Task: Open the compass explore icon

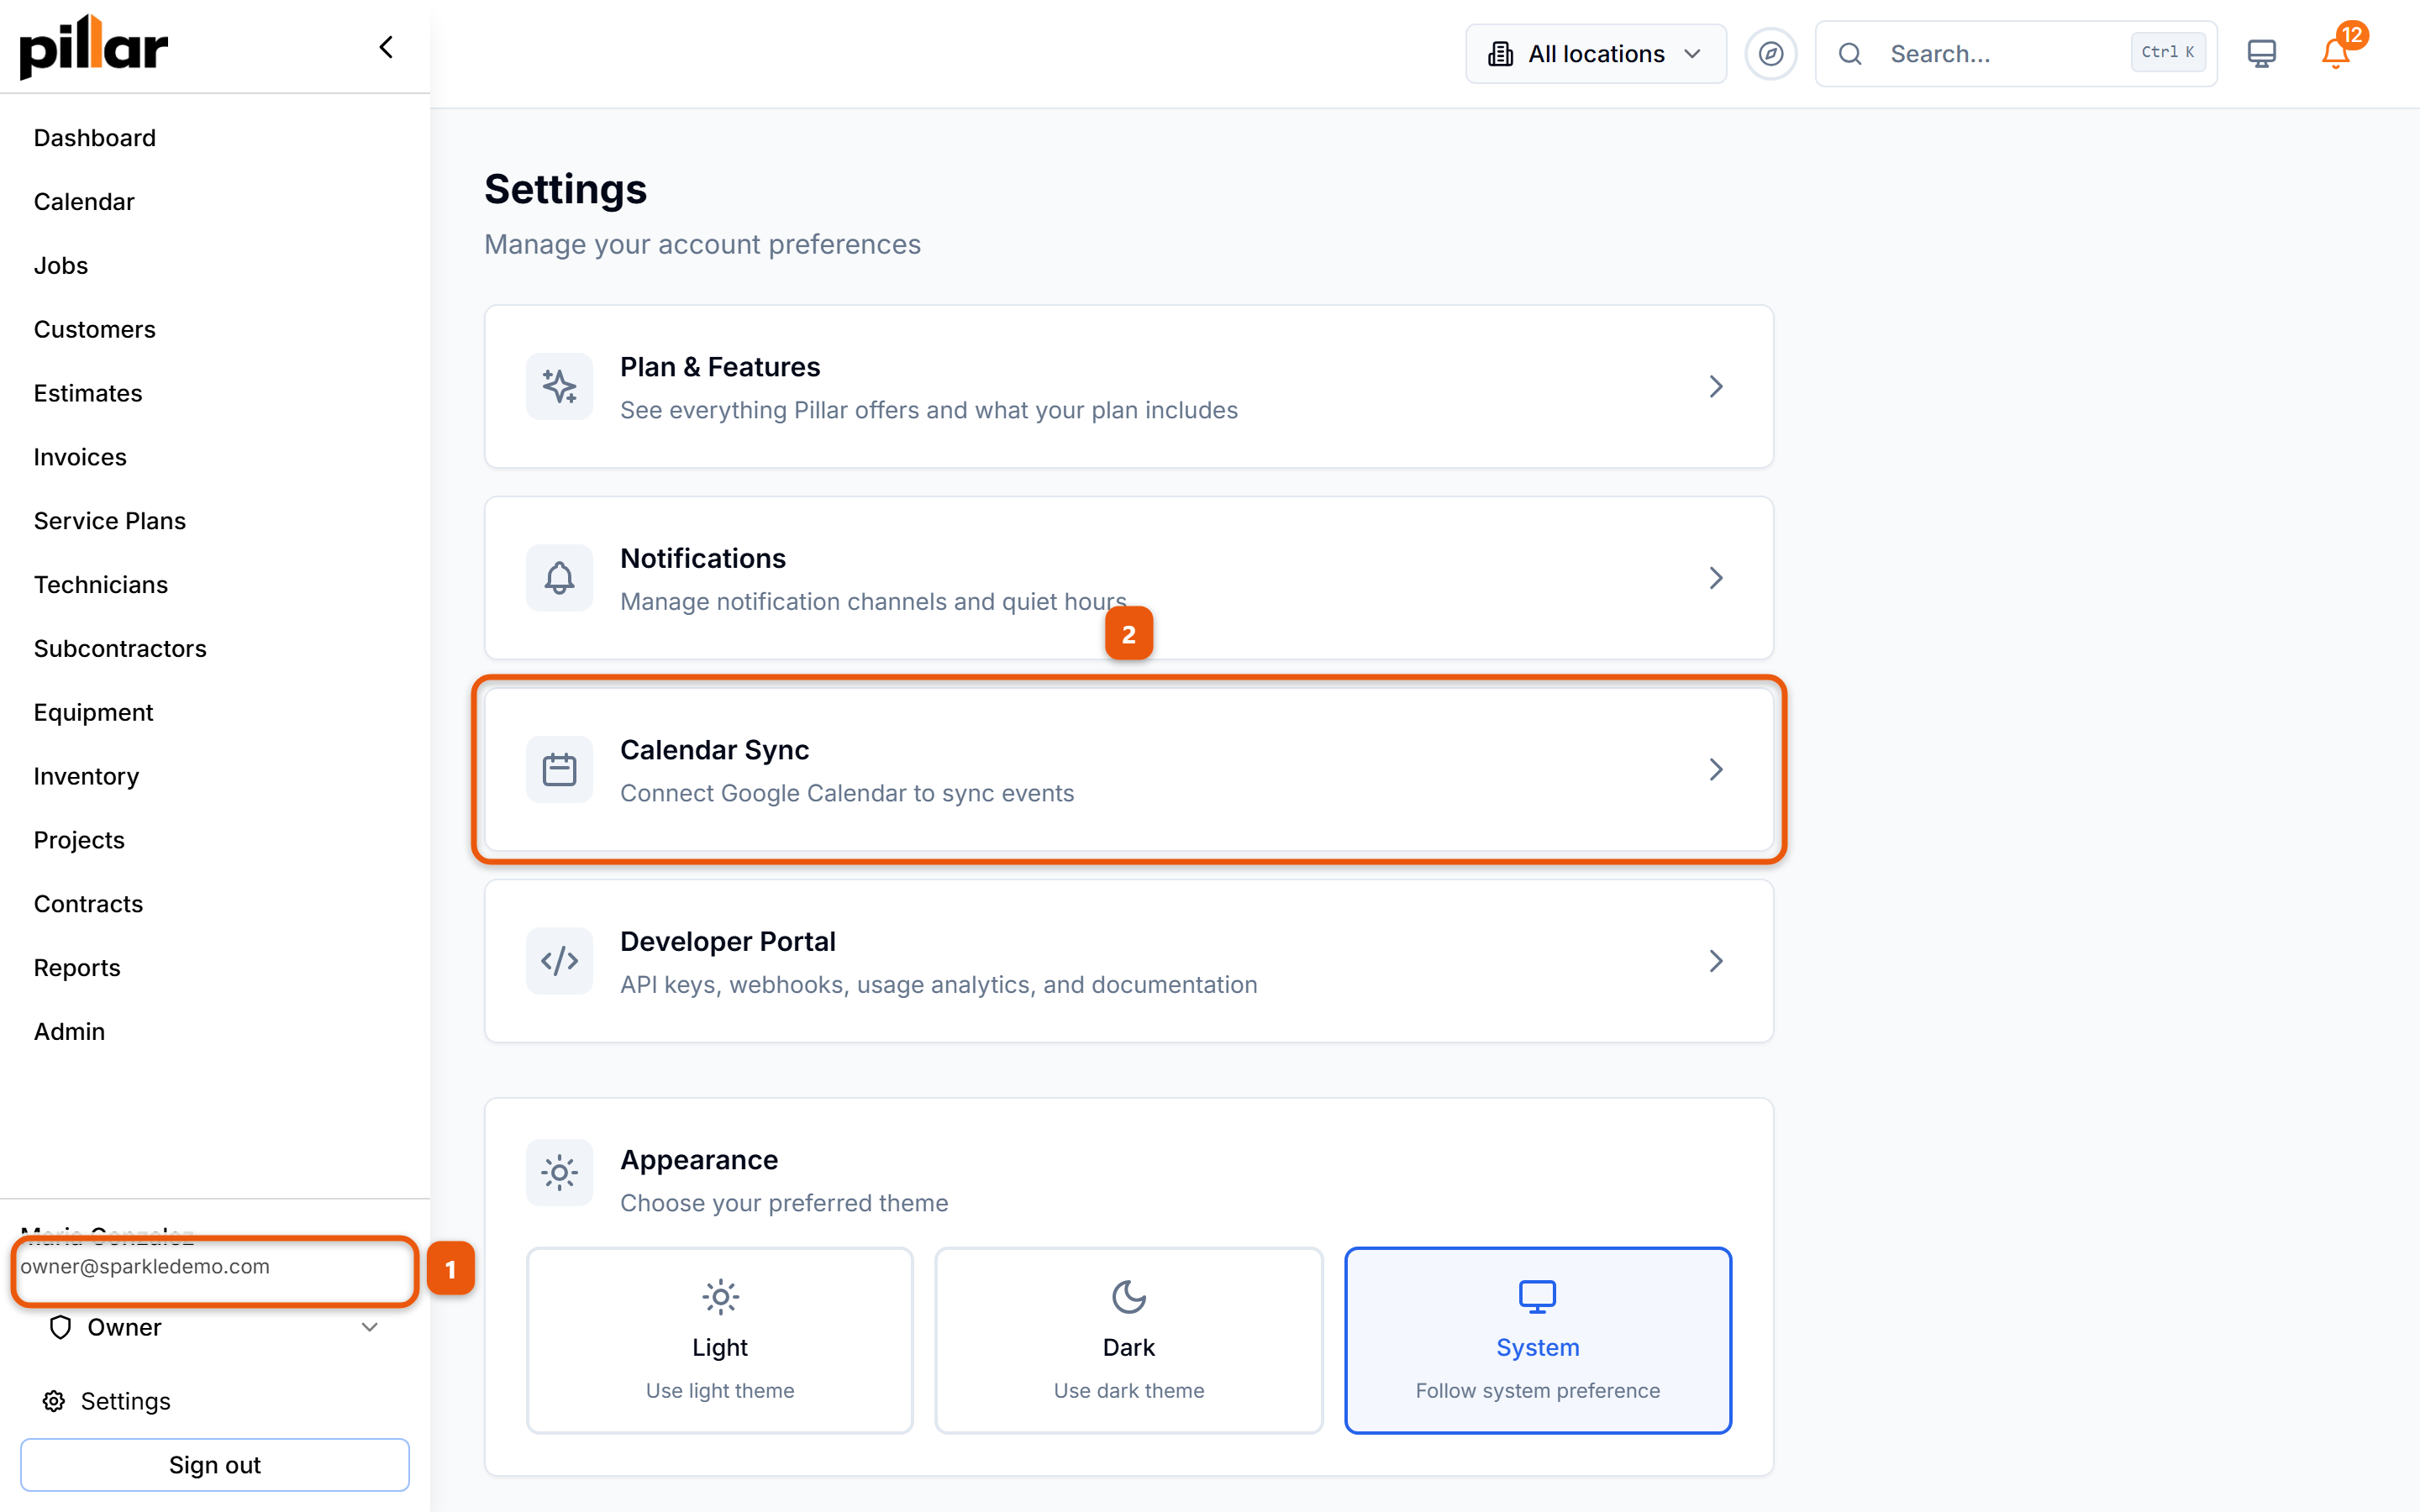Action: point(1770,54)
